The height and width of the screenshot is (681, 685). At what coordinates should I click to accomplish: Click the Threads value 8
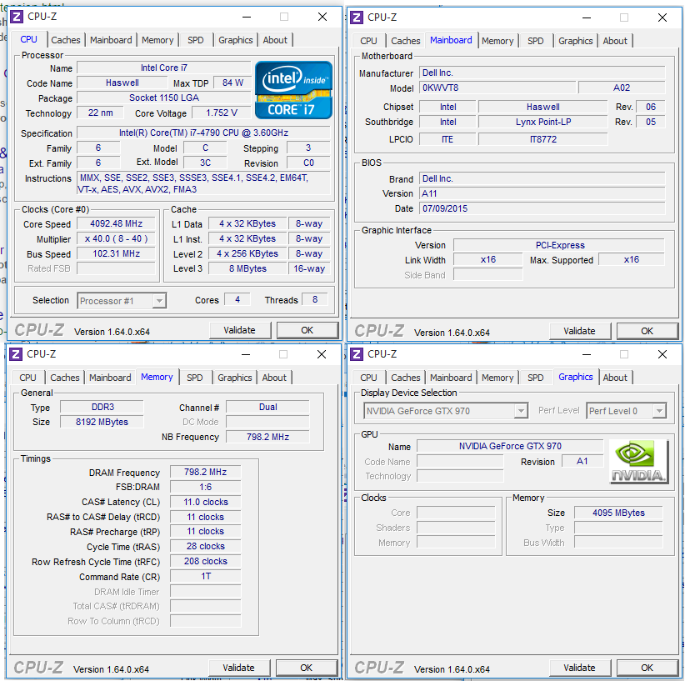click(x=314, y=300)
